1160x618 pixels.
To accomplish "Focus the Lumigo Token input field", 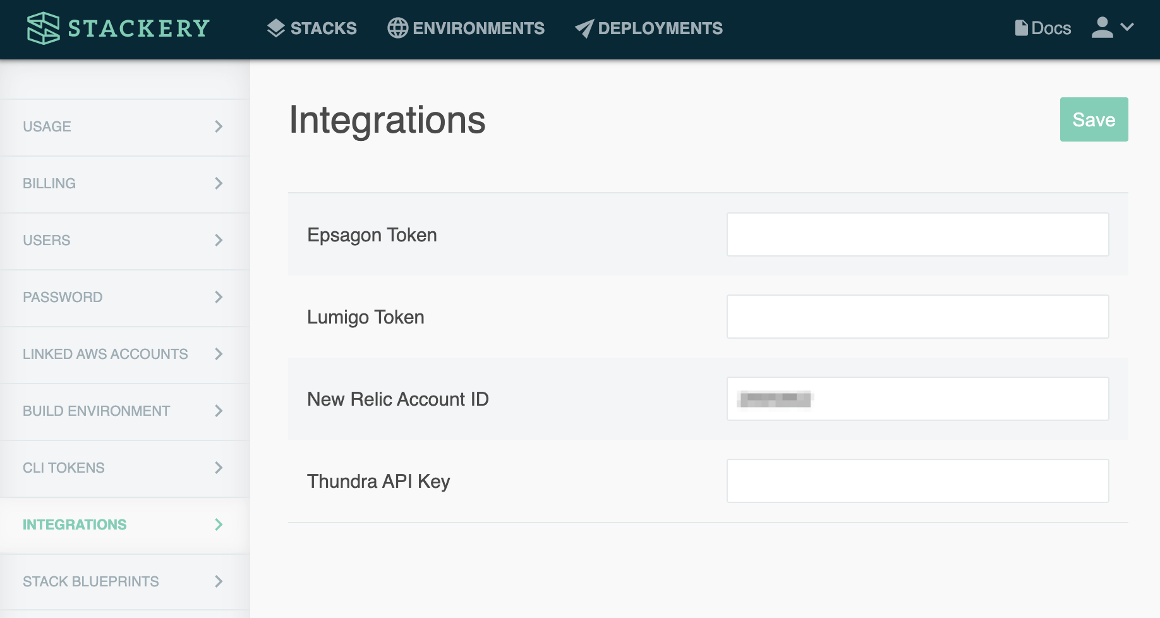I will point(917,317).
